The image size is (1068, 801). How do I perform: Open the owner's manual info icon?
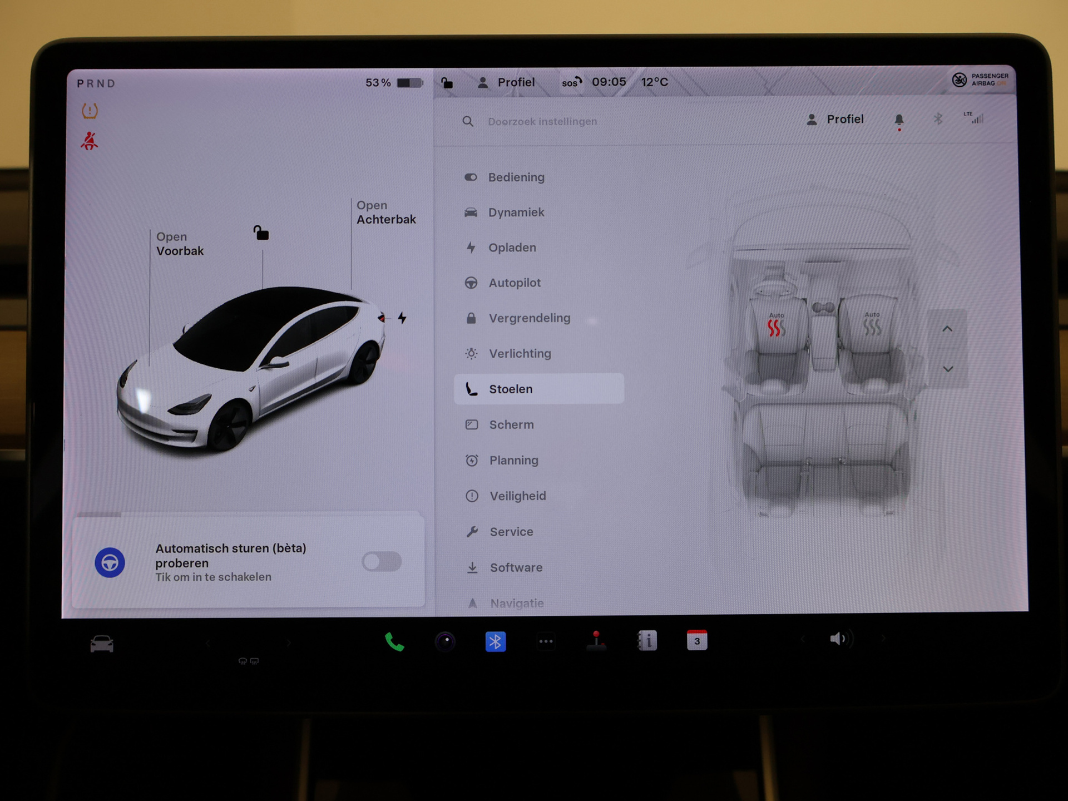647,641
